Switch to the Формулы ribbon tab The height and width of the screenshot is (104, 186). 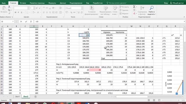tap(52, 3)
